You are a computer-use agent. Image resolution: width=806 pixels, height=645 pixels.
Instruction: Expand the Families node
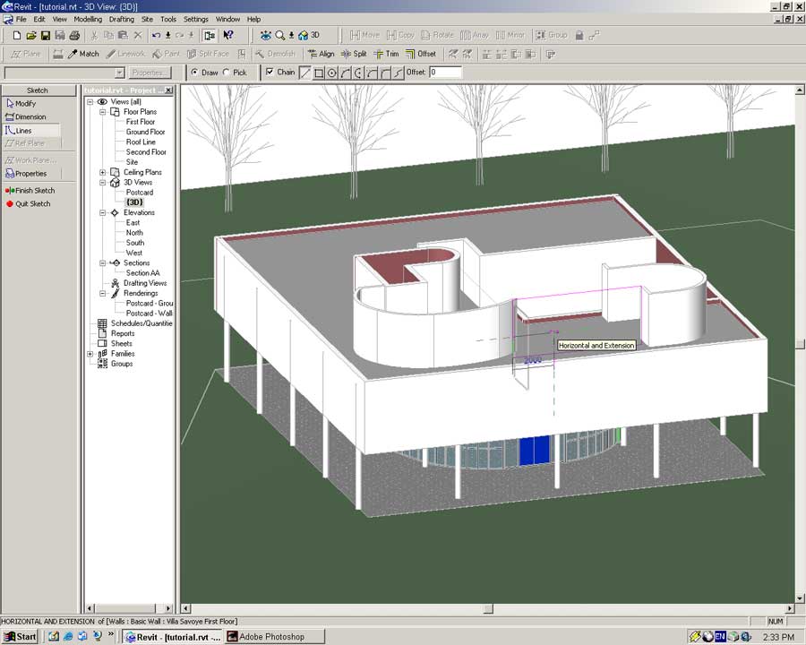click(90, 354)
